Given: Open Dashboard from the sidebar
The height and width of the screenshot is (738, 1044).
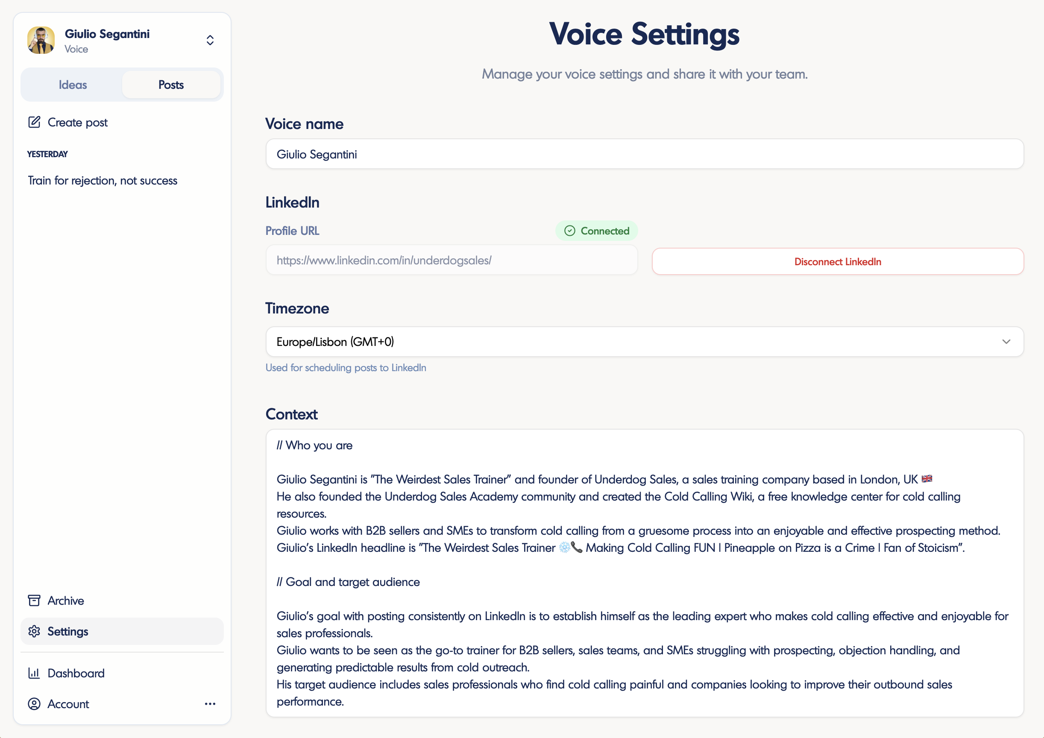Looking at the screenshot, I should point(76,673).
